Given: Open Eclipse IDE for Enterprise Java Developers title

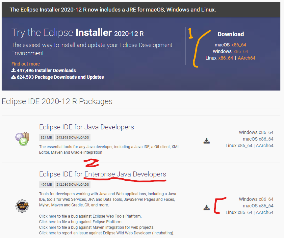Looking at the screenshot, I should (x=103, y=174).
